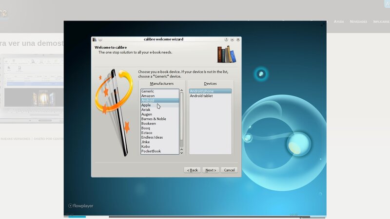
Task: Choose Apple as the manufacturer
Action: pyautogui.click(x=160, y=105)
